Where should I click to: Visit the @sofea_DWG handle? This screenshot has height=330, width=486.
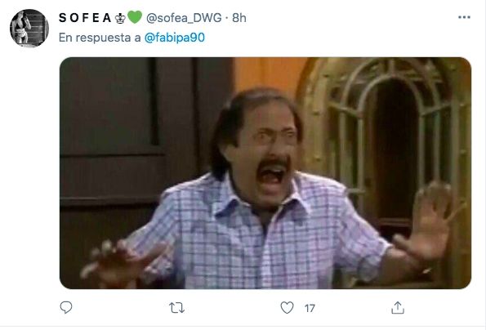[x=184, y=18]
